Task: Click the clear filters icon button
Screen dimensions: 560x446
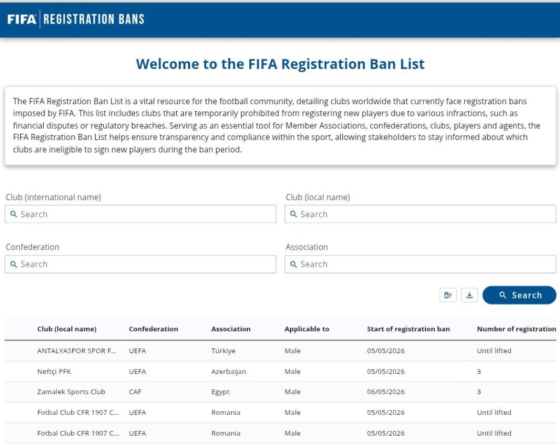Action: 448,295
